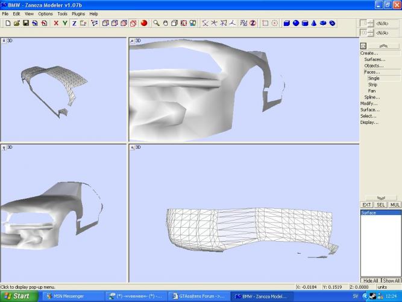
Task: Expand the Modify... command group
Action: (x=369, y=103)
